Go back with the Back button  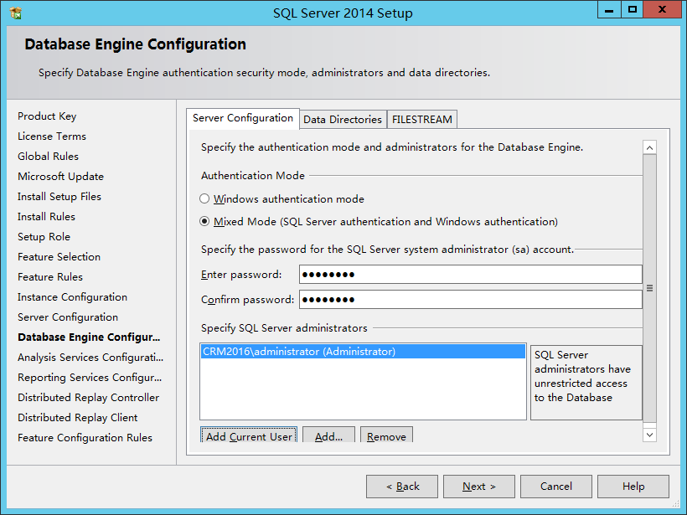pos(402,487)
